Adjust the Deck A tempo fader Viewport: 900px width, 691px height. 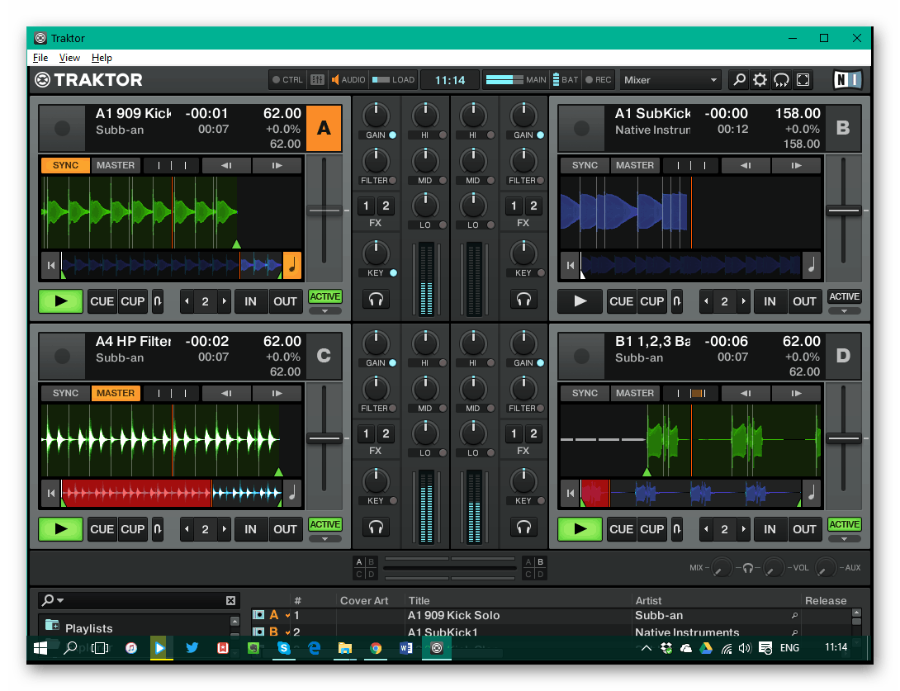324,211
